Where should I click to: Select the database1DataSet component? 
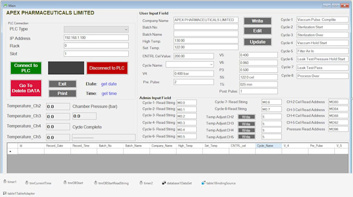pyautogui.click(x=177, y=183)
